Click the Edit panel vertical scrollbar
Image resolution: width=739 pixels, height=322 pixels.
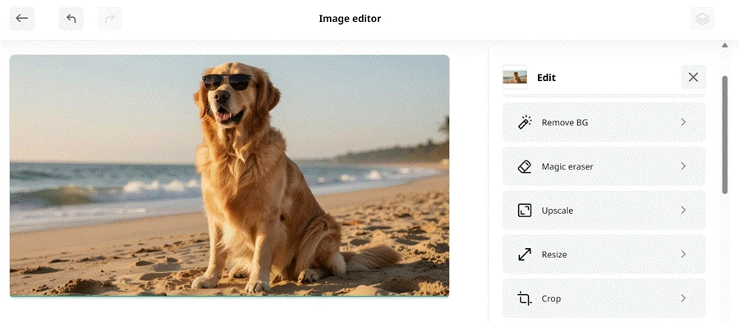point(725,135)
